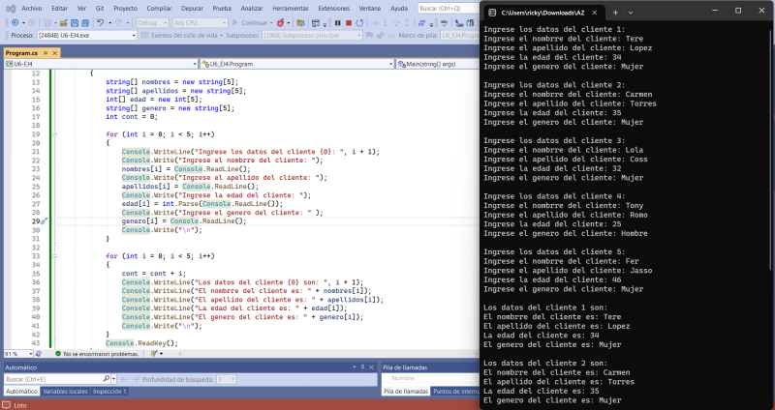Switch to the Inspección 1 tab

pos(109,391)
